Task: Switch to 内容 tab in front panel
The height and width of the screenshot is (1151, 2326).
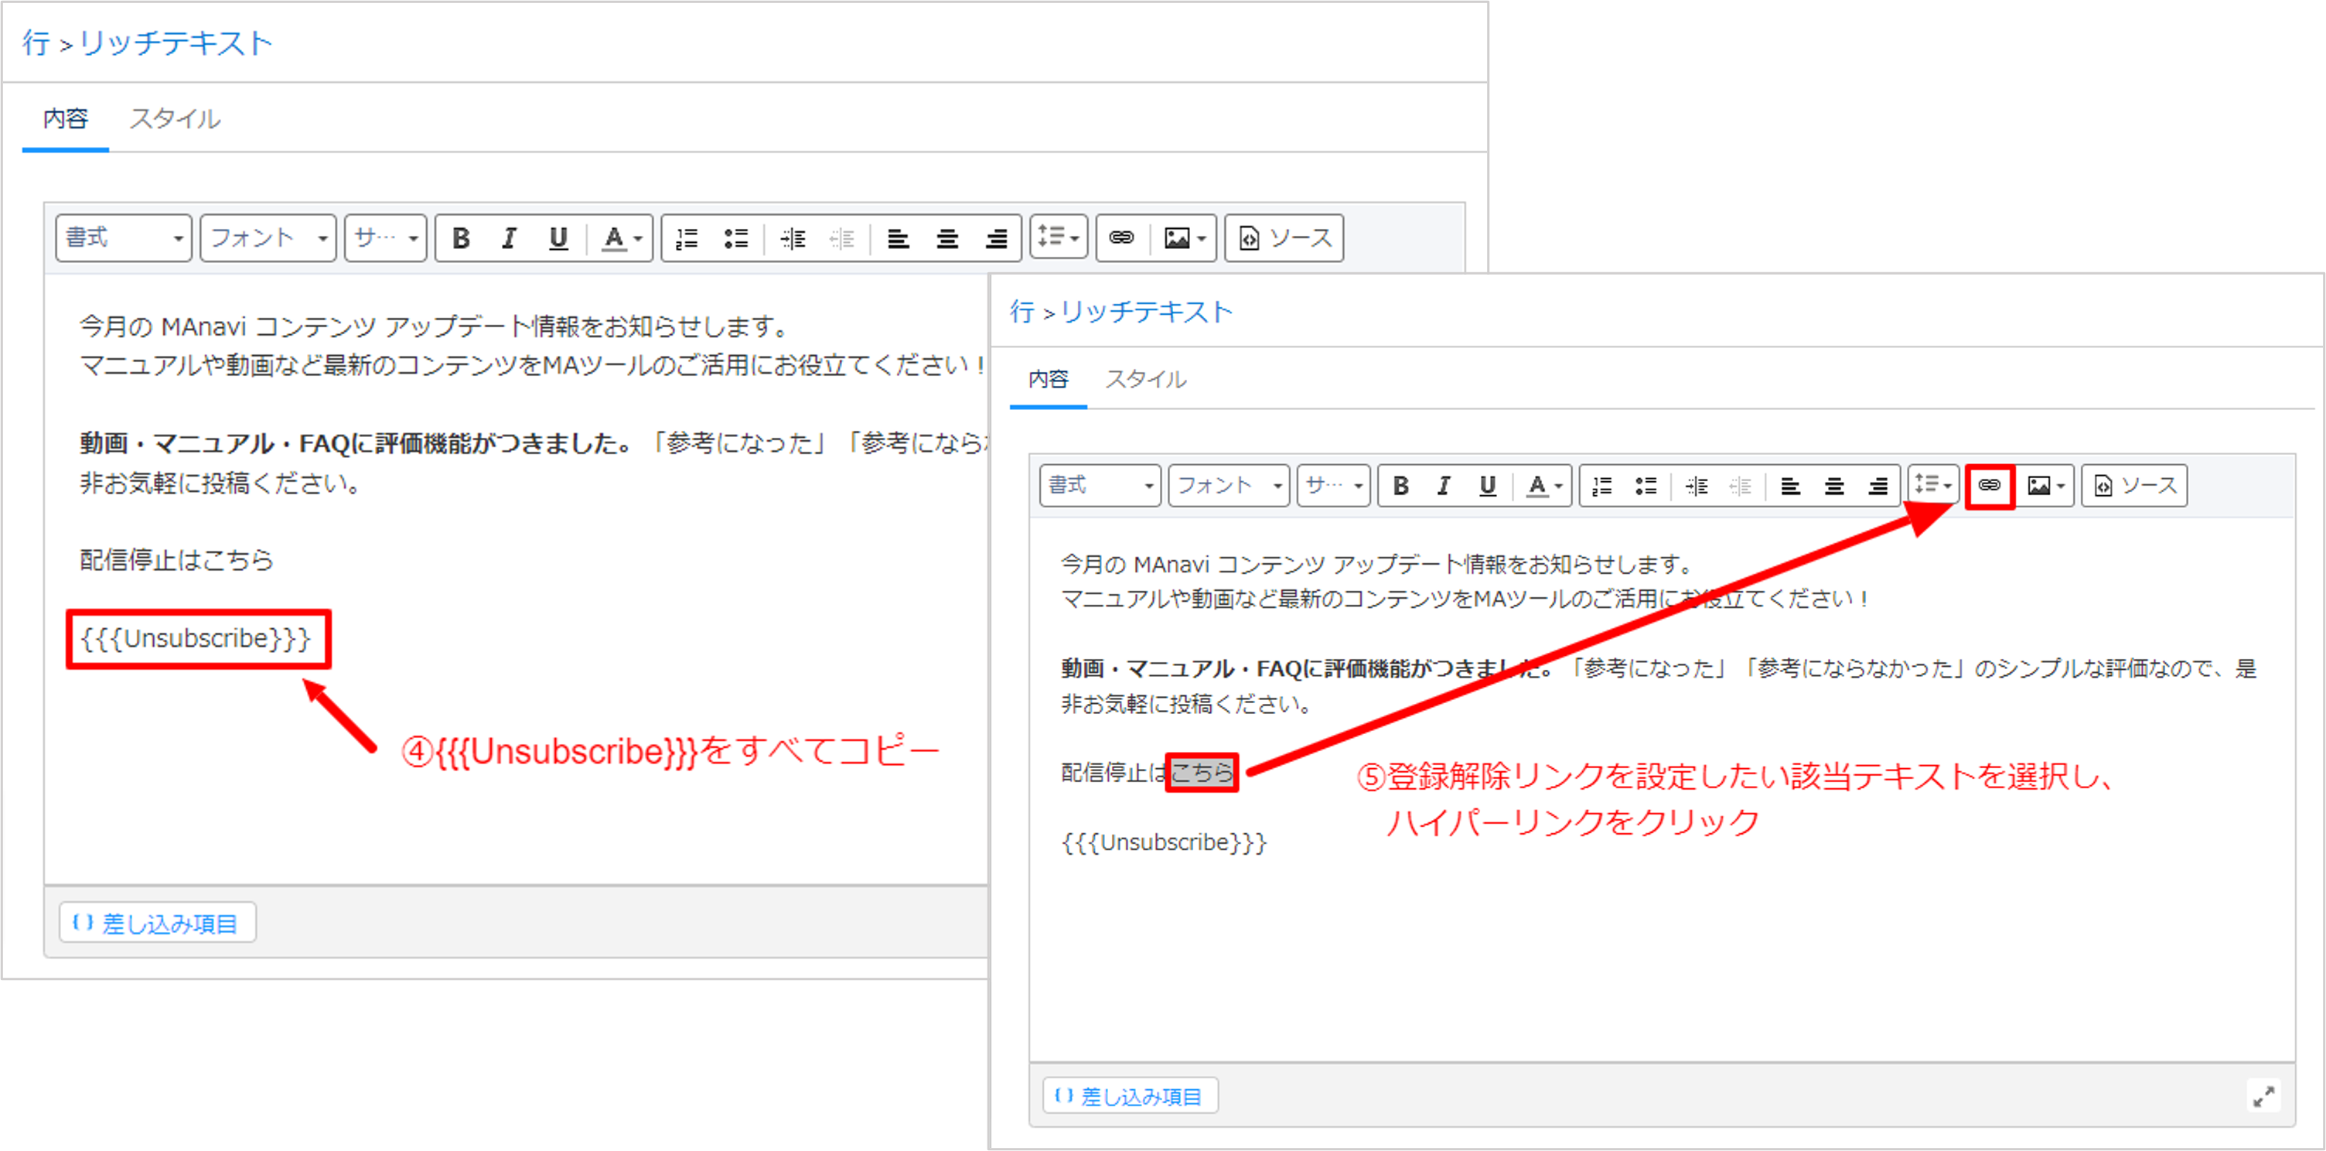Action: pos(1049,380)
